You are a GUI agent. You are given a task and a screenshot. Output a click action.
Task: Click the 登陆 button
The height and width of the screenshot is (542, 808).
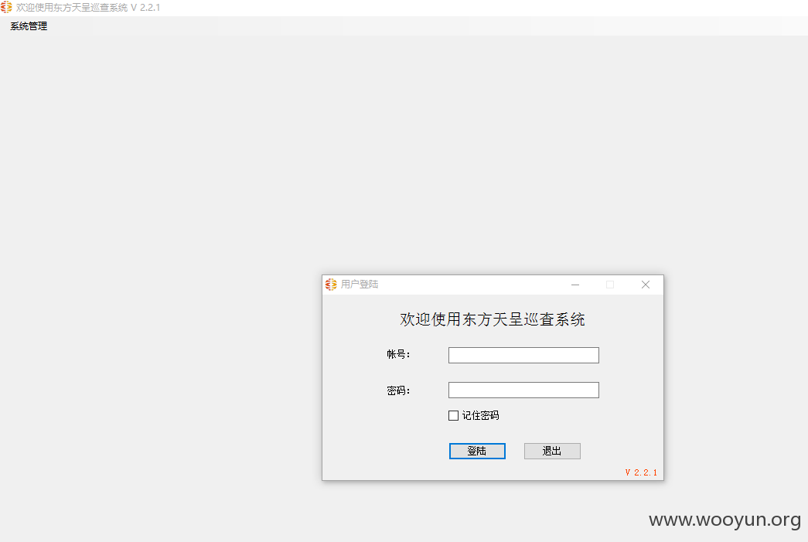click(x=477, y=451)
